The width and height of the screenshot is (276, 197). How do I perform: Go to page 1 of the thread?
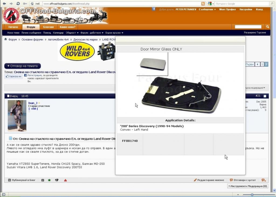262,64
